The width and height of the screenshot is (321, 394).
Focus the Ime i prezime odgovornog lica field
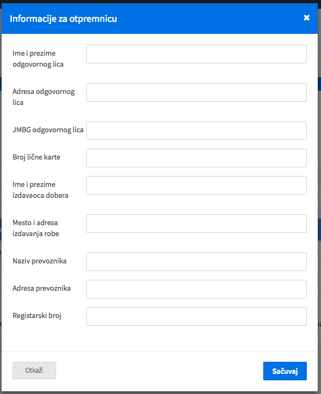pos(196,54)
